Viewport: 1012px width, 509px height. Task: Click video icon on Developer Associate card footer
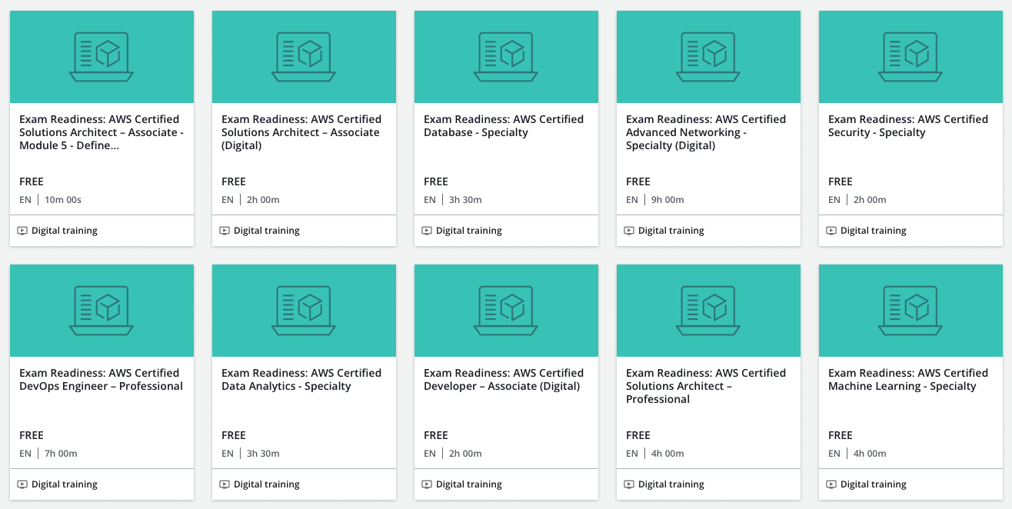(427, 484)
